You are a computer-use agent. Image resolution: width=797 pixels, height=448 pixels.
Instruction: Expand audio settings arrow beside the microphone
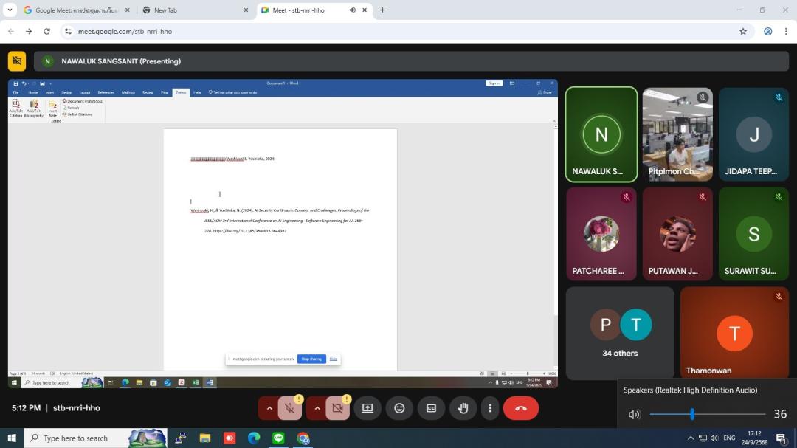pyautogui.click(x=269, y=408)
